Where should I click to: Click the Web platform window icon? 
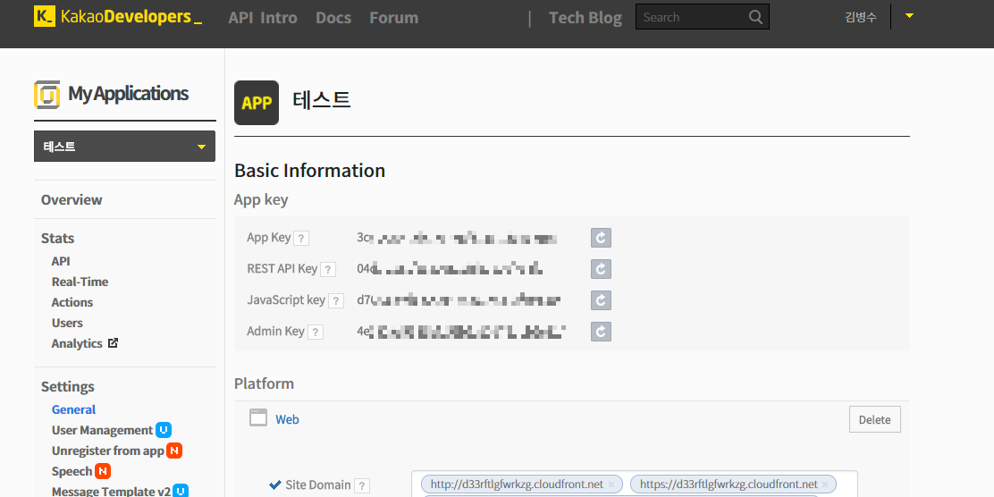(x=258, y=417)
